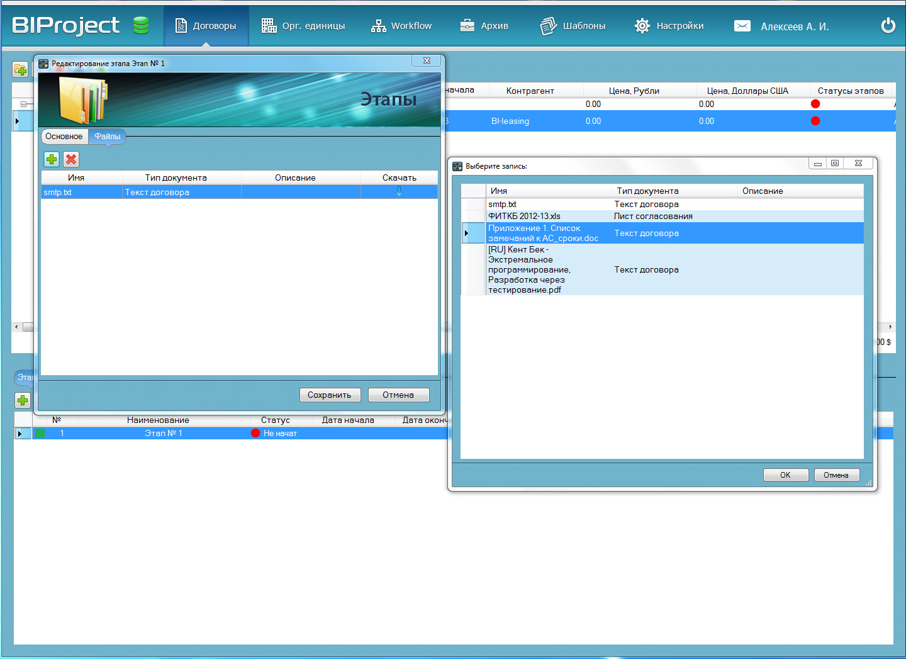Collapse the contract tree node
Viewport: 906px width, 659px height.
click(x=23, y=104)
